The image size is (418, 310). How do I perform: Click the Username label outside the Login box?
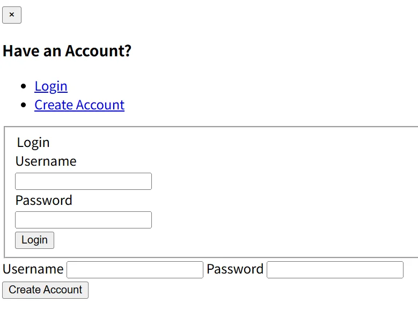[x=33, y=269]
